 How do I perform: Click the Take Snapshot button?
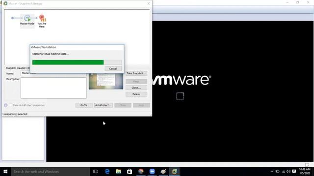(136, 73)
